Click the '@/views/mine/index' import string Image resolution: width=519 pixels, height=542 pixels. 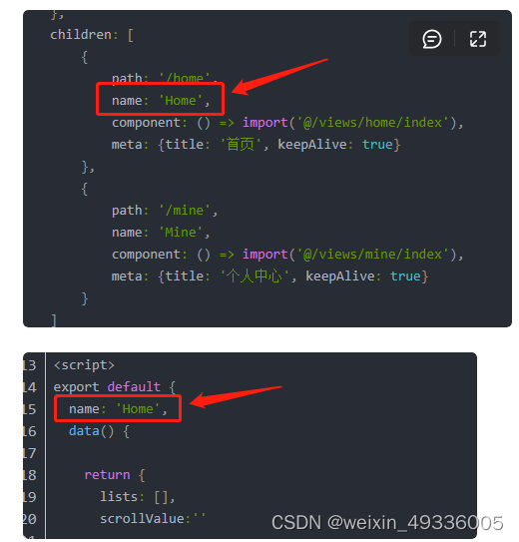pos(373,255)
